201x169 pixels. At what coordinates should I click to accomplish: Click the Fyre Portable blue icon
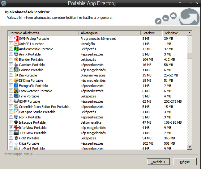[x=16, y=96]
